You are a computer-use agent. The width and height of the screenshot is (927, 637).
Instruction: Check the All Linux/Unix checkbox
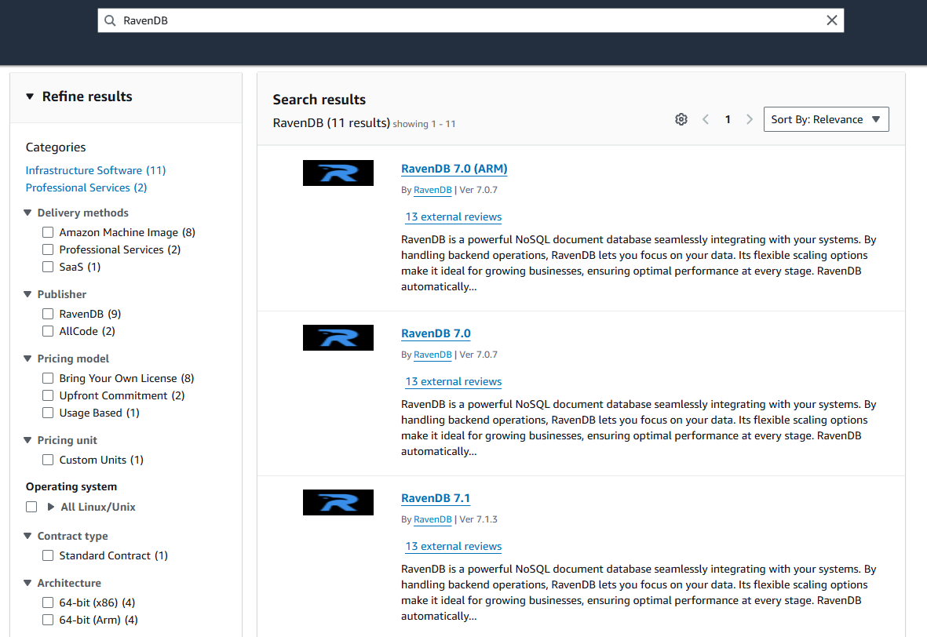coord(31,507)
